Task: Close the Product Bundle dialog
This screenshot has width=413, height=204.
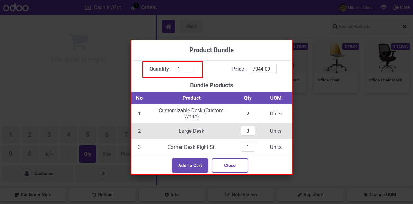Action: pos(230,166)
